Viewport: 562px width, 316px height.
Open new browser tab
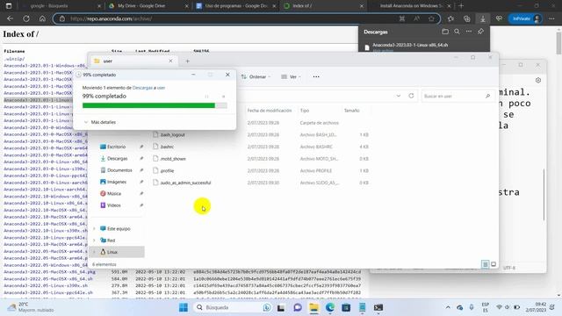tap(461, 6)
